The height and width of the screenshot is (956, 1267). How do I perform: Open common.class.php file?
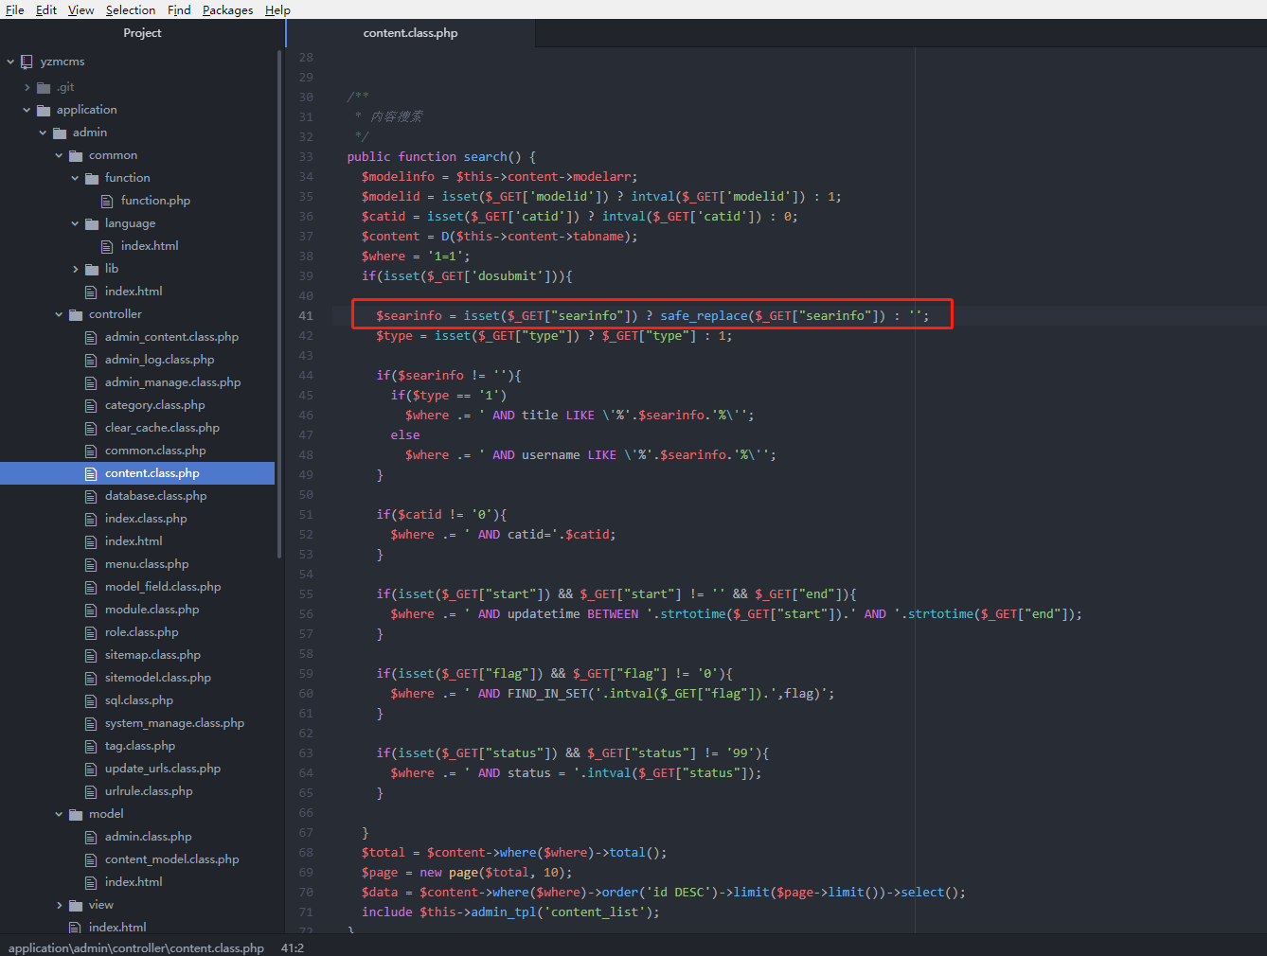[155, 451]
